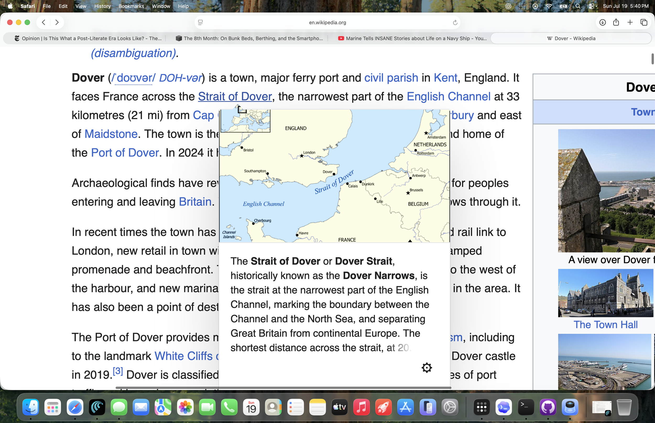Open the page reader menu icon in address bar
Image resolution: width=655 pixels, height=423 pixels.
200,23
